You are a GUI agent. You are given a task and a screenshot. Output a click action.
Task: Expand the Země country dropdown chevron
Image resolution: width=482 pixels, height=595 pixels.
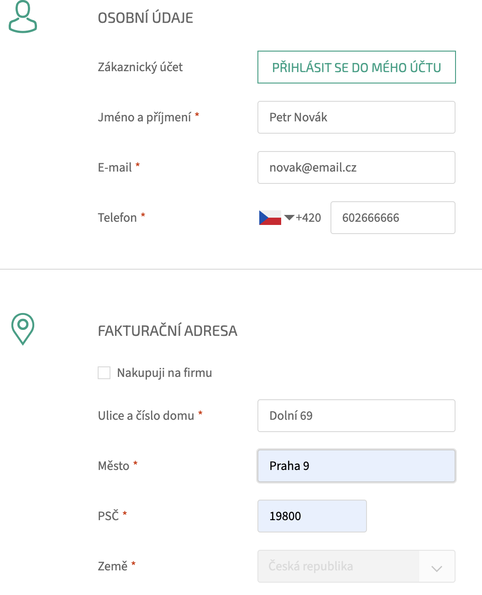tap(437, 567)
